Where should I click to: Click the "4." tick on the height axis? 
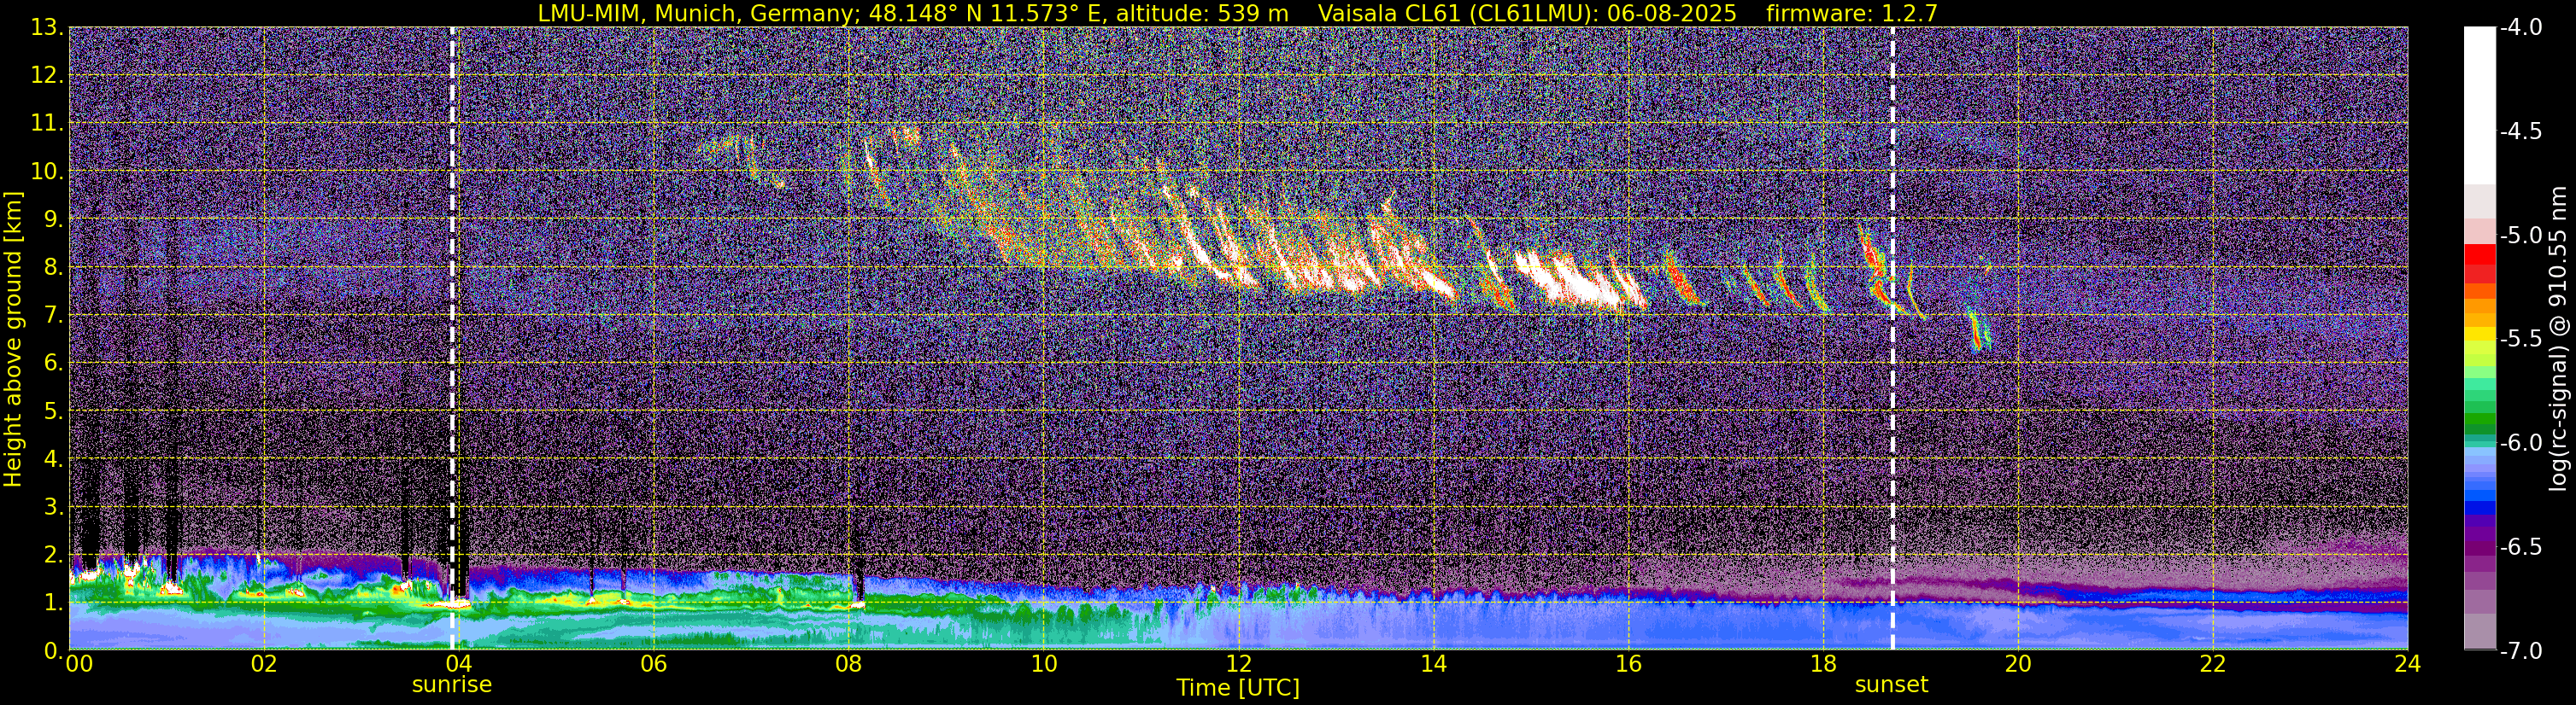[x=54, y=459]
